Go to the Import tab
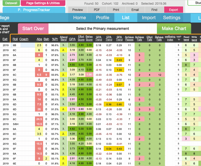This screenshot has width=201, height=166. [149, 18]
